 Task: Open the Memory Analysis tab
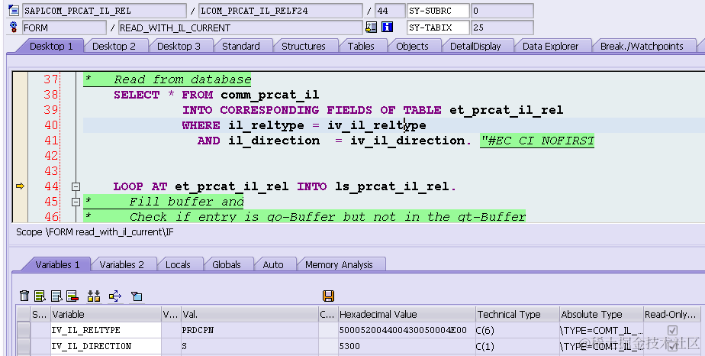pyautogui.click(x=339, y=264)
